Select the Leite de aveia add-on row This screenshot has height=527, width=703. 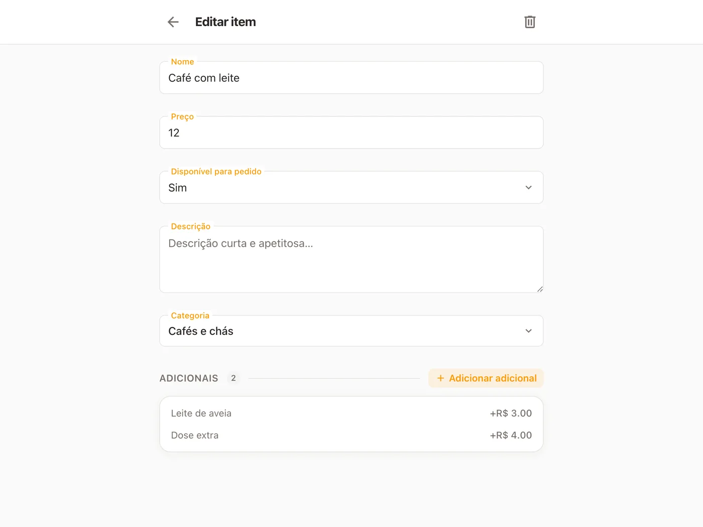[x=351, y=414]
